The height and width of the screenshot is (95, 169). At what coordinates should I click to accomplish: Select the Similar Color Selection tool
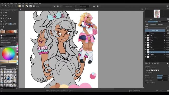tap(13, 24)
